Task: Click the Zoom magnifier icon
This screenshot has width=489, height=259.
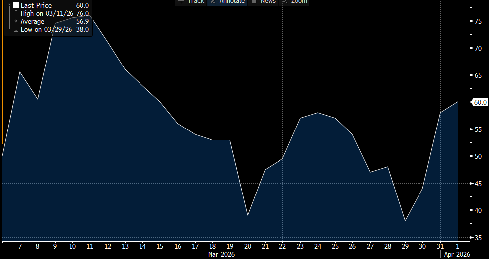Action: point(284,1)
